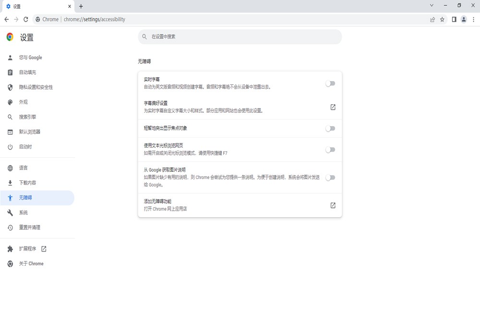Bookmark this page with the star icon

(441, 19)
